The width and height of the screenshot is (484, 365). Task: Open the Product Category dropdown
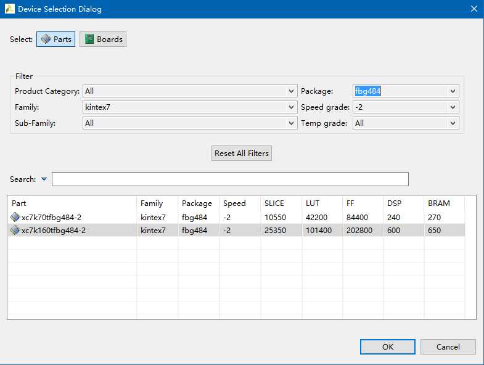click(190, 91)
